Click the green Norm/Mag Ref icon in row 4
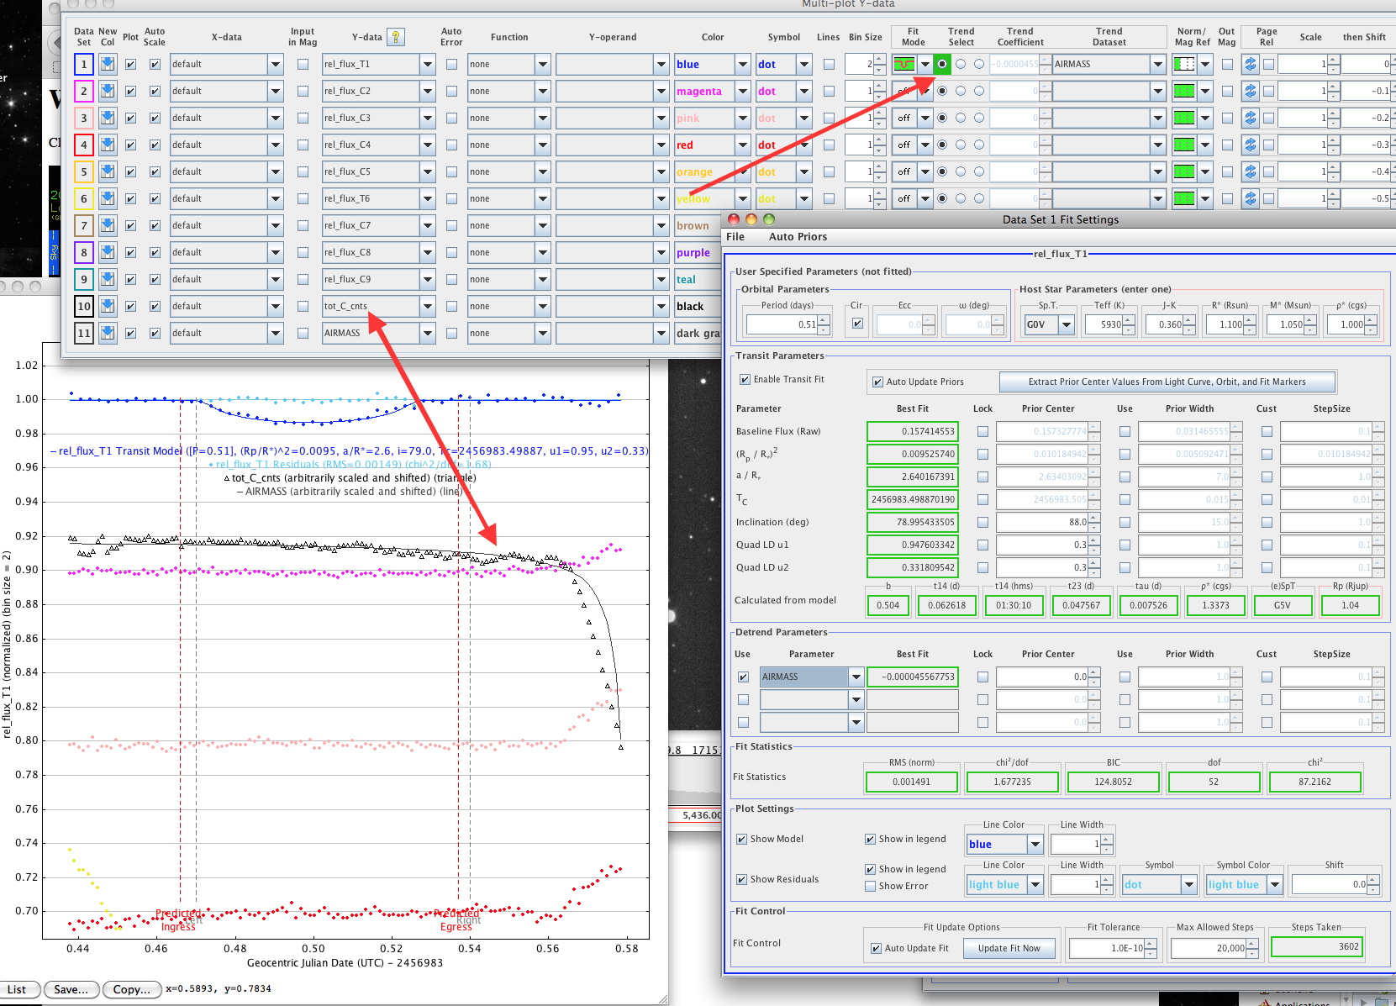The width and height of the screenshot is (1396, 1006). [x=1183, y=145]
